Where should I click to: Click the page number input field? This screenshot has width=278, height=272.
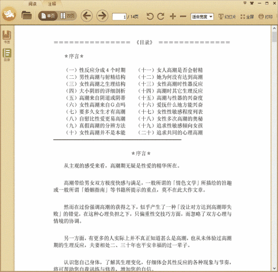click(119, 17)
